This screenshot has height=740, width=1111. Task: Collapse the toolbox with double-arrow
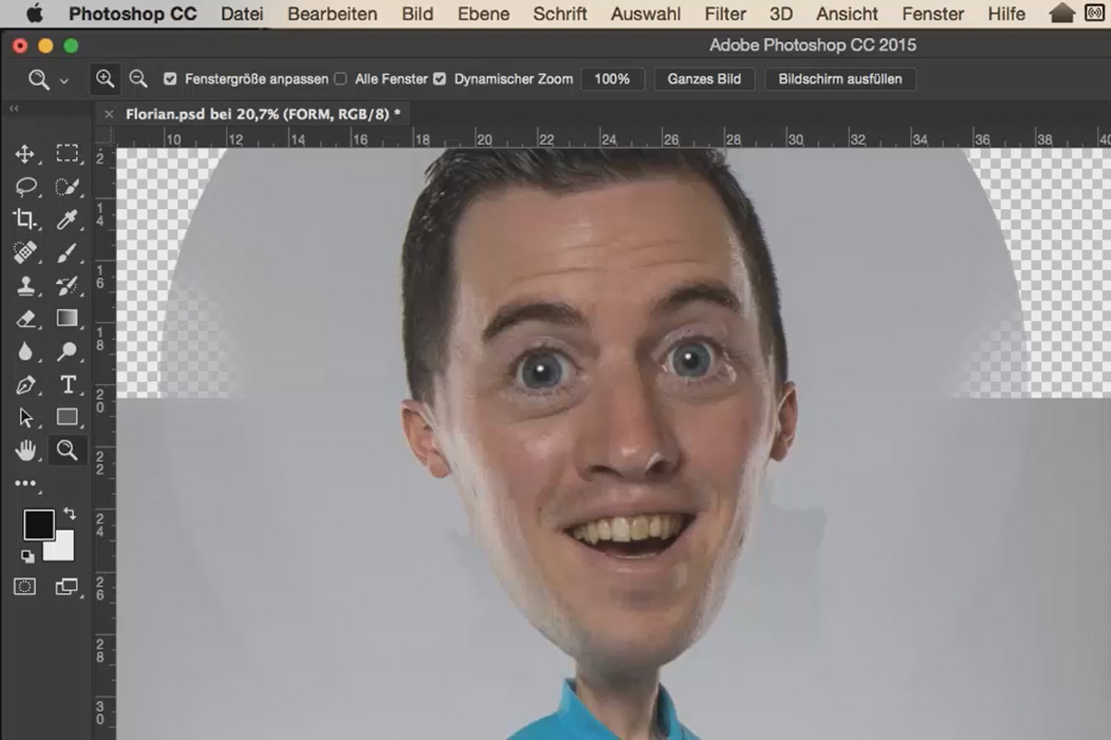pos(14,108)
